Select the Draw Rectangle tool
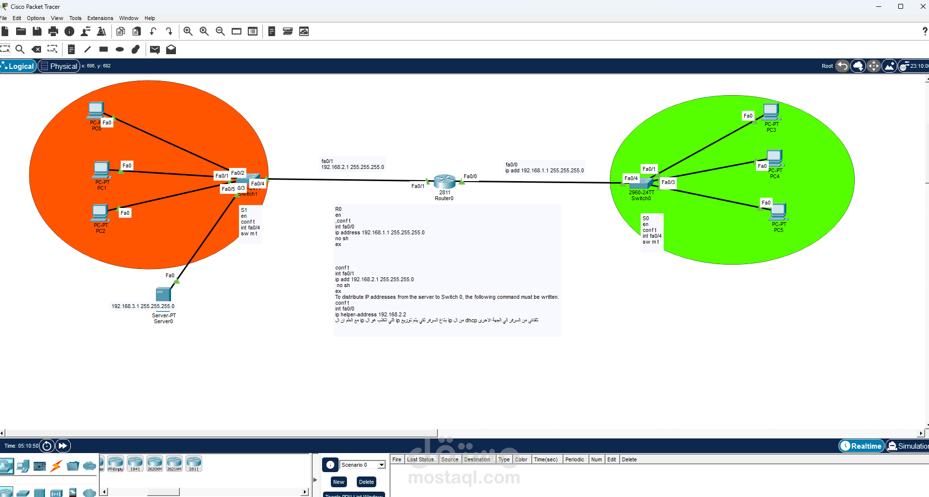This screenshot has width=929, height=497. (x=104, y=49)
